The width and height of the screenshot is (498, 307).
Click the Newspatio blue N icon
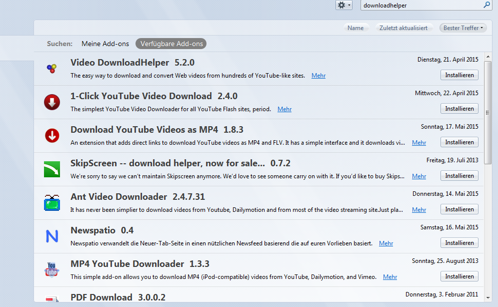click(51, 236)
